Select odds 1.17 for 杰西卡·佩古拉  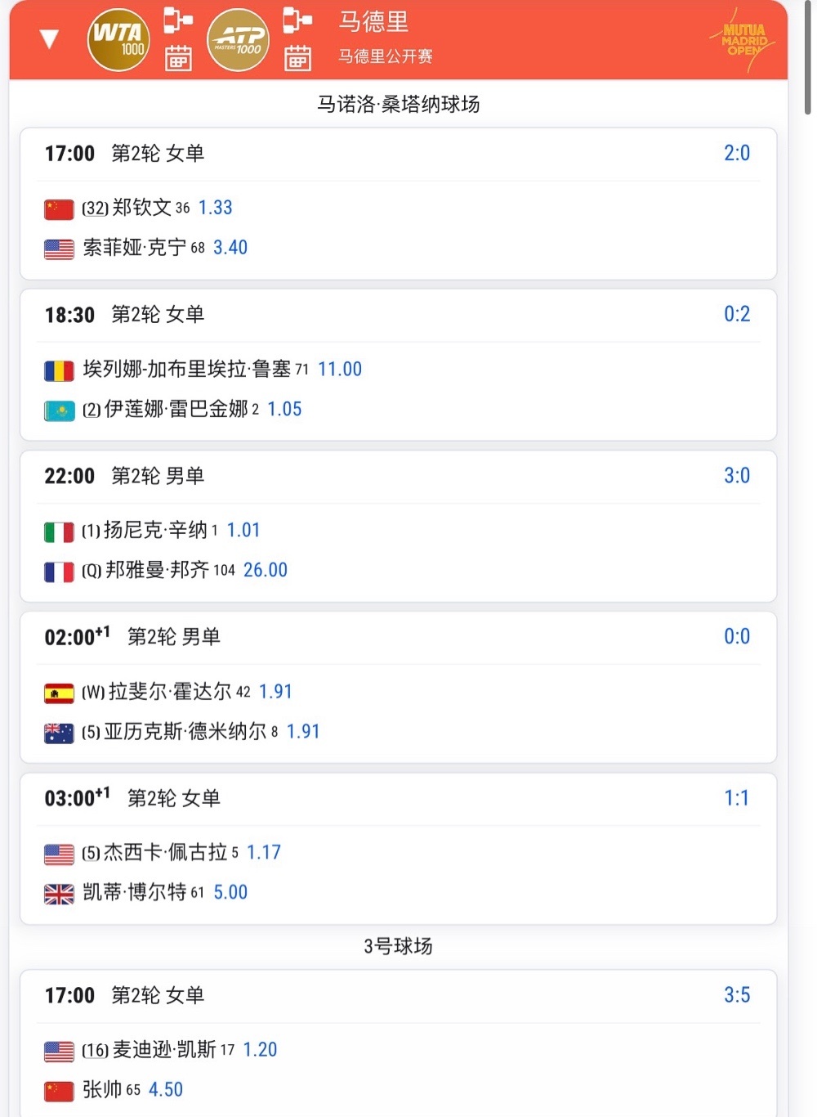click(x=264, y=853)
